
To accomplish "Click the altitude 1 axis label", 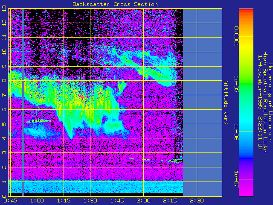I will tap(4, 182).
